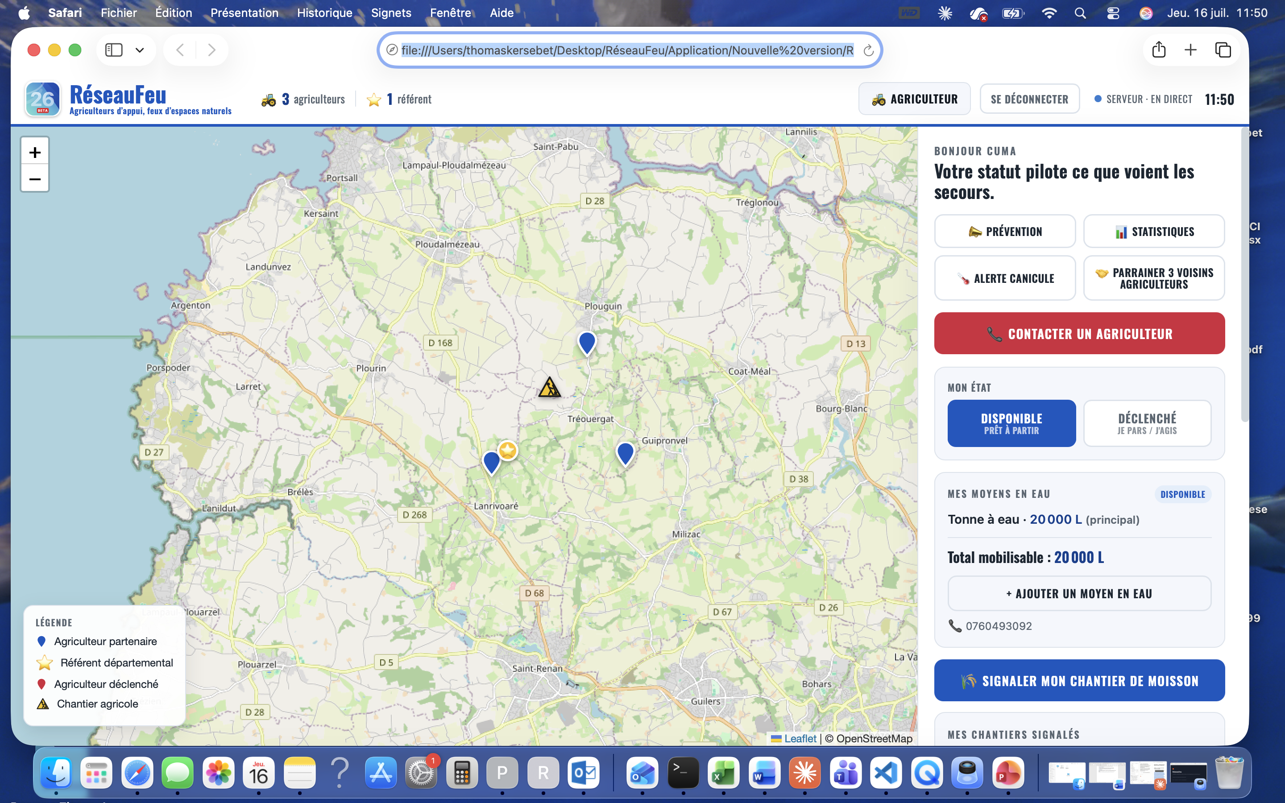Click the Tonne à eau 20 000 L entry
The width and height of the screenshot is (1285, 803).
(1044, 519)
